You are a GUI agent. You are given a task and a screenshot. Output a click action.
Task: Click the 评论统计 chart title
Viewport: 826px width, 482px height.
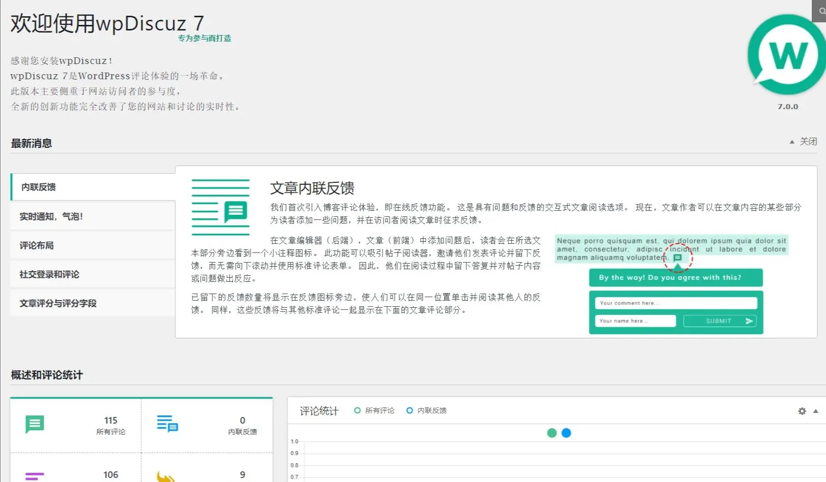click(319, 411)
